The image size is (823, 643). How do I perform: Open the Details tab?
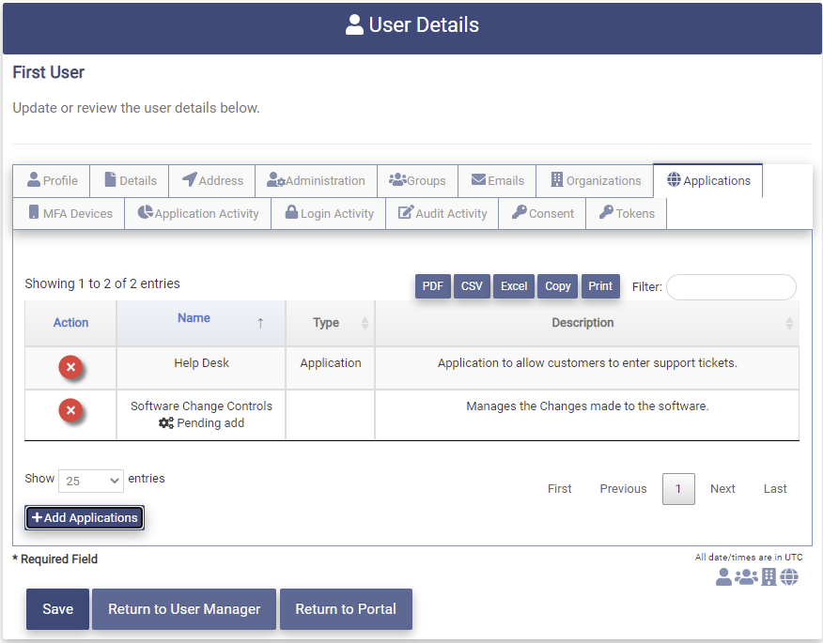(x=130, y=180)
